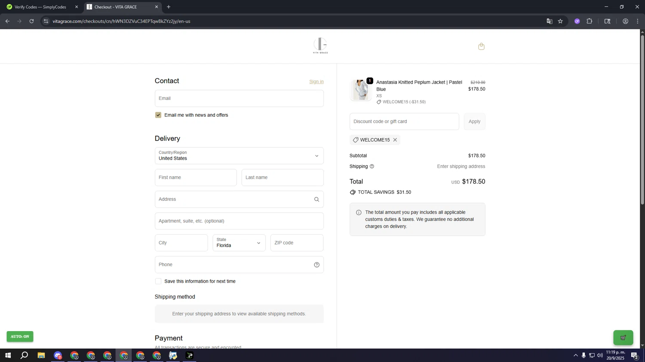This screenshot has height=362, width=645.
Task: Open the browser extensions puzzle icon
Action: [x=590, y=21]
